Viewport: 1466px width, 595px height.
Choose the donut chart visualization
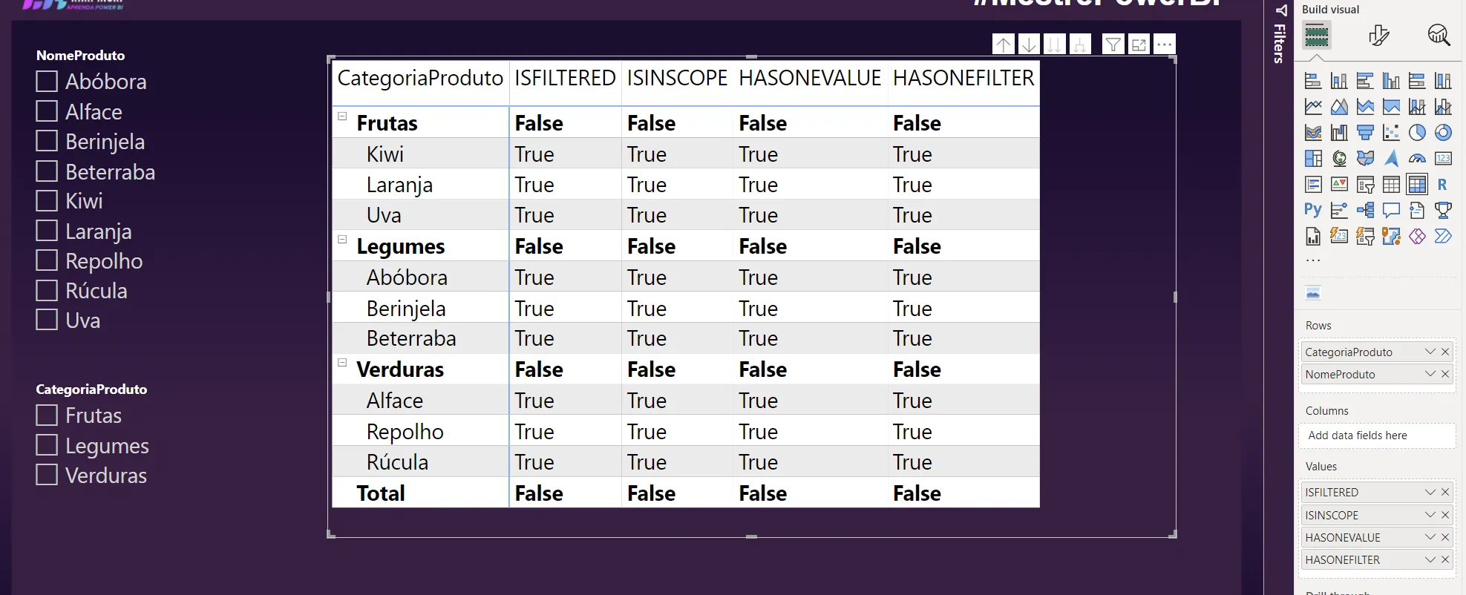pos(1442,133)
